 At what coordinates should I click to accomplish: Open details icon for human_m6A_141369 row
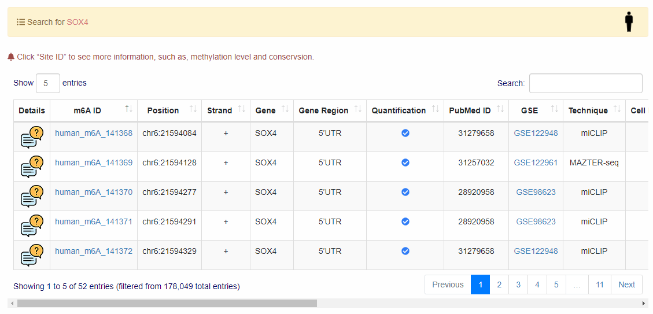point(32,167)
